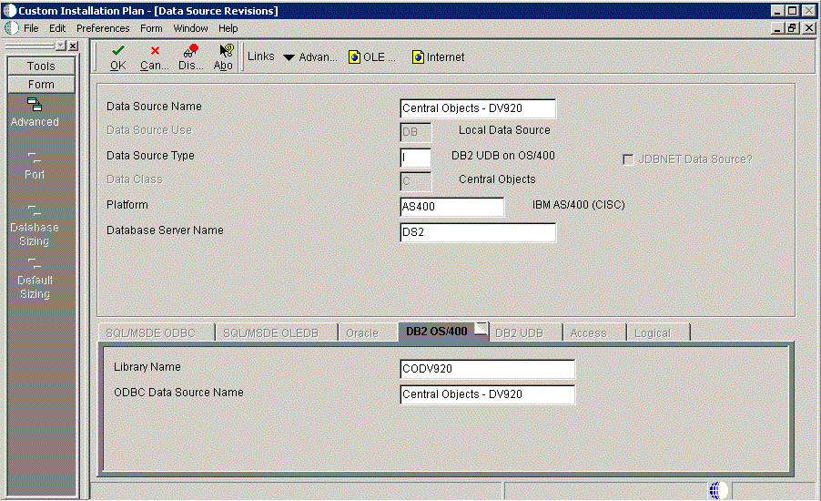The width and height of the screenshot is (821, 501).
Task: Click the Platform field containing AS400
Action: tap(451, 207)
